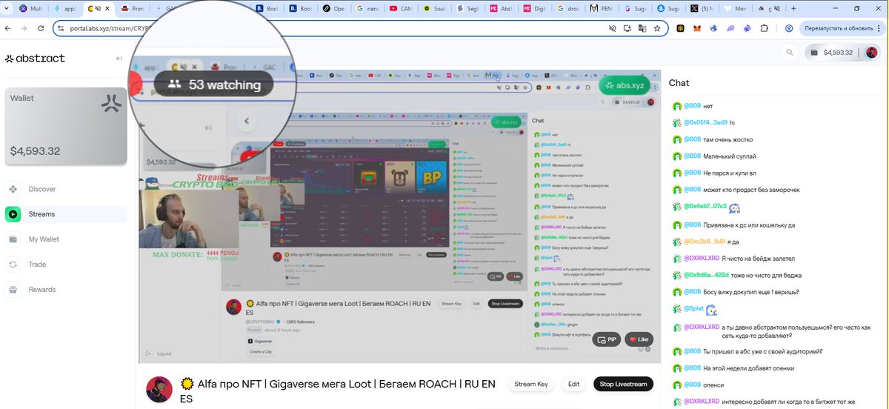Open search with the magnifier icon
This screenshot has height=409, width=889.
point(790,53)
